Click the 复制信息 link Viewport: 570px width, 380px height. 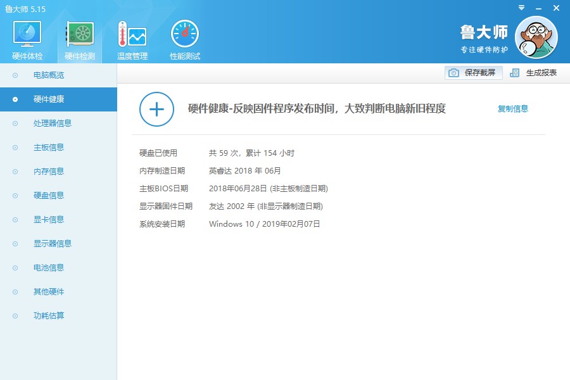(x=512, y=109)
